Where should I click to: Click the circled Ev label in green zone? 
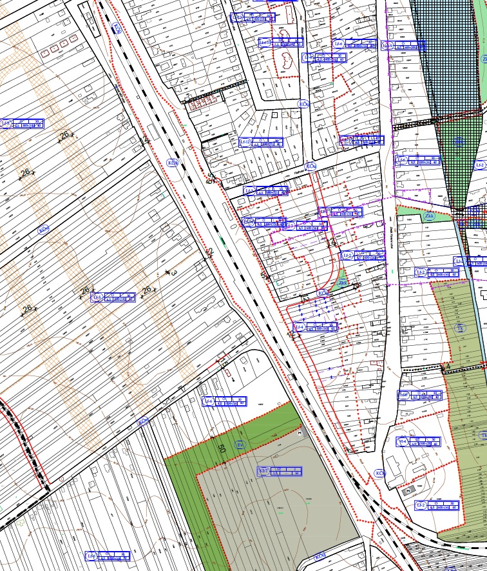pos(241,445)
